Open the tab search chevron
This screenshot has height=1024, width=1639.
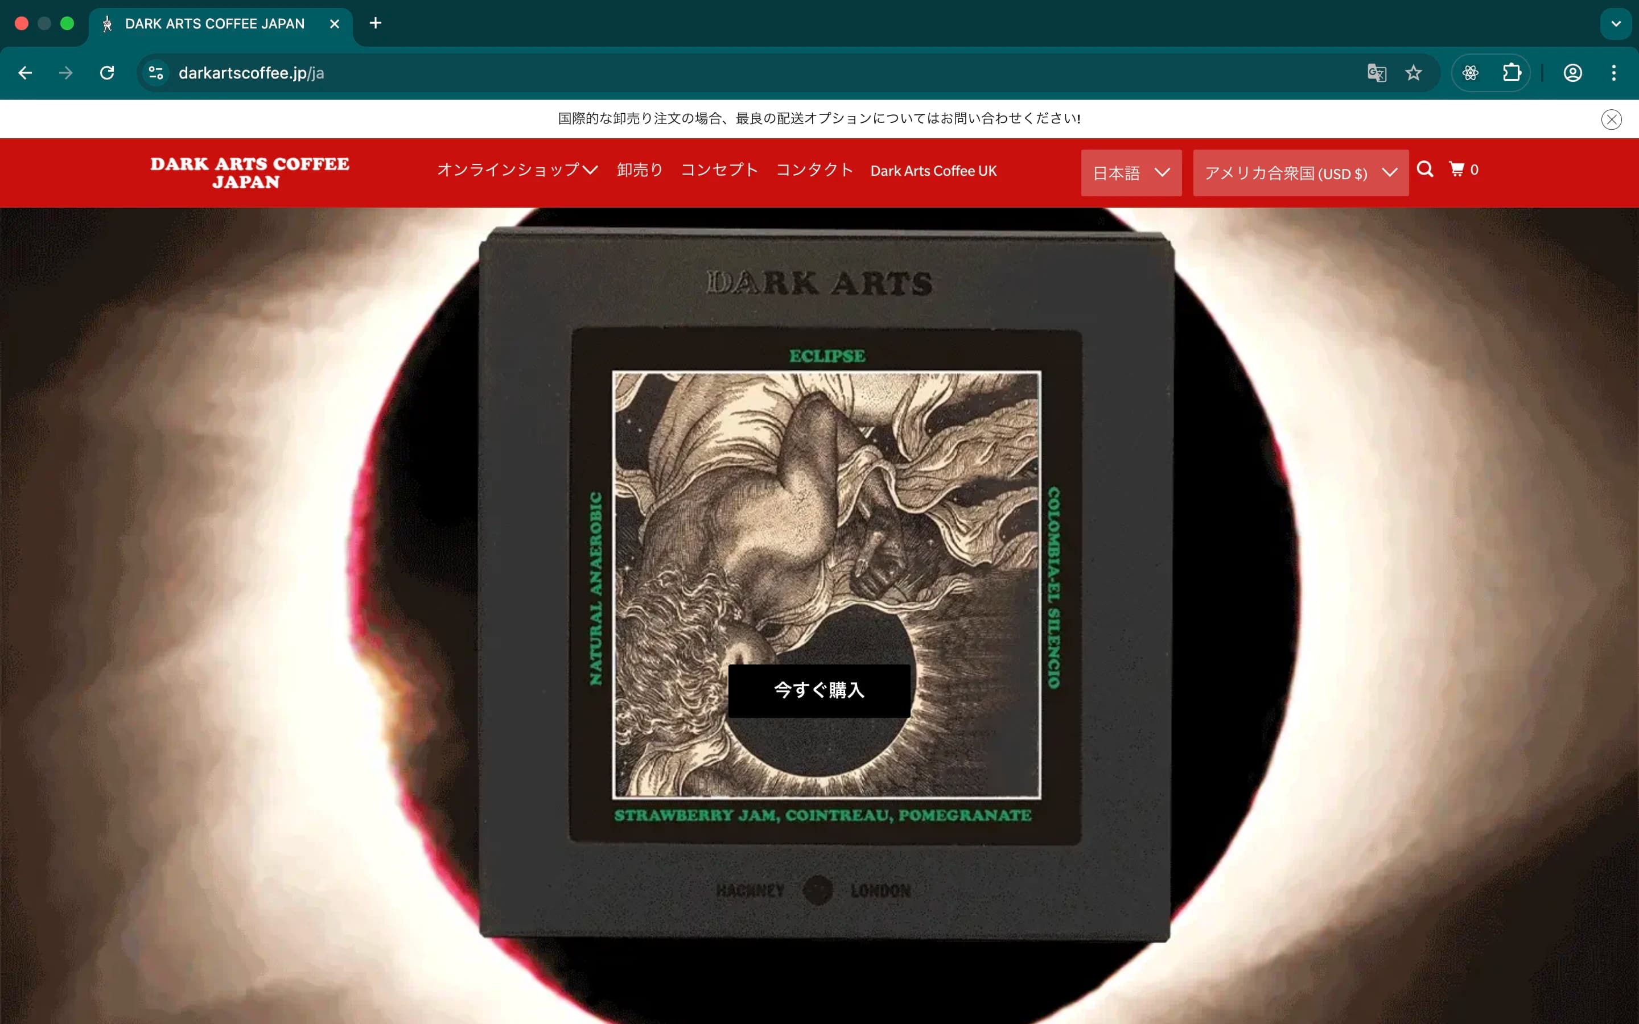(x=1616, y=24)
